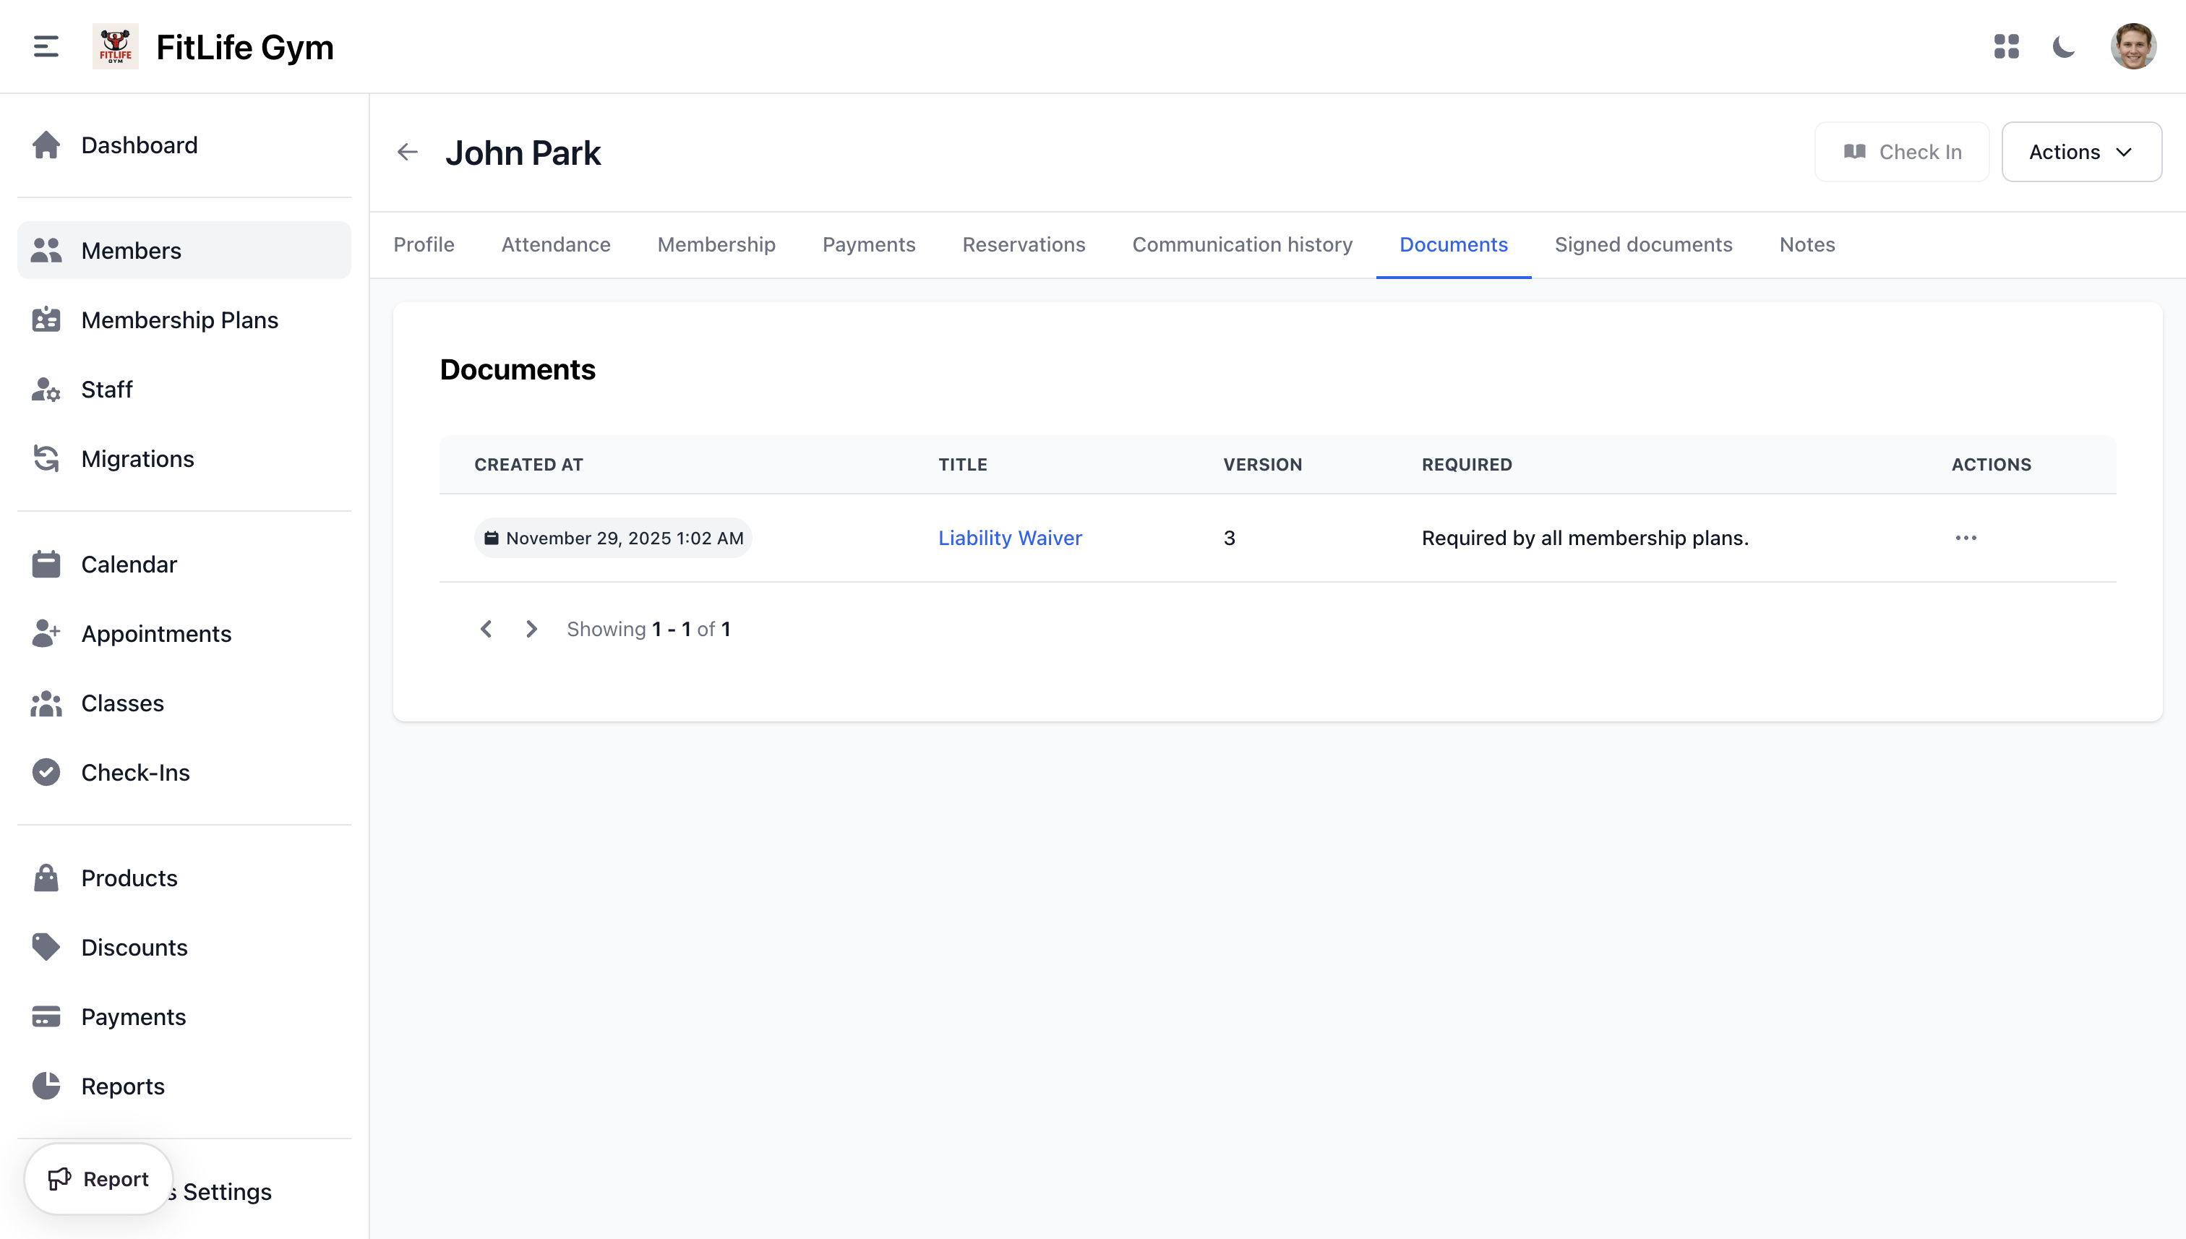
Task: Open the Dashboard from the sidebar
Action: [x=140, y=145]
